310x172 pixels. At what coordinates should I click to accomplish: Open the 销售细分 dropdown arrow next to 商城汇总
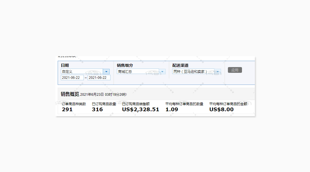coord(162,71)
